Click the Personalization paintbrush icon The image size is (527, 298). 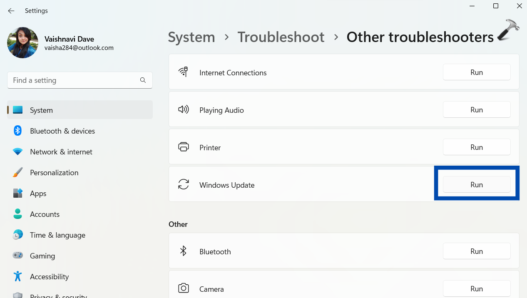17,172
